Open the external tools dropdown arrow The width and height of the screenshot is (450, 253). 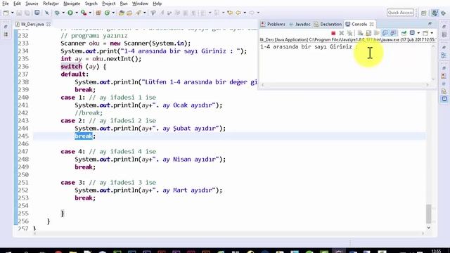[x=90, y=13]
